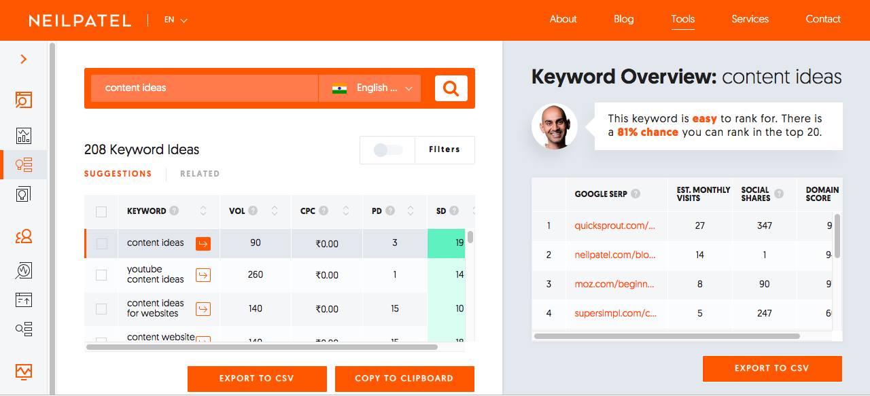The width and height of the screenshot is (870, 396).
Task: Select the highlighted lightbulb-with-list sidebar icon
Action: [x=24, y=164]
